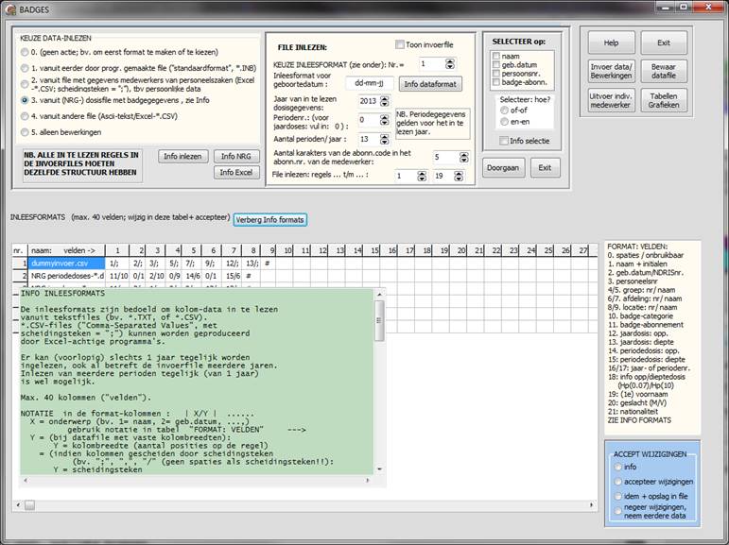
Task: Click cell 12/; in dummyinvoer row
Action: (232, 264)
